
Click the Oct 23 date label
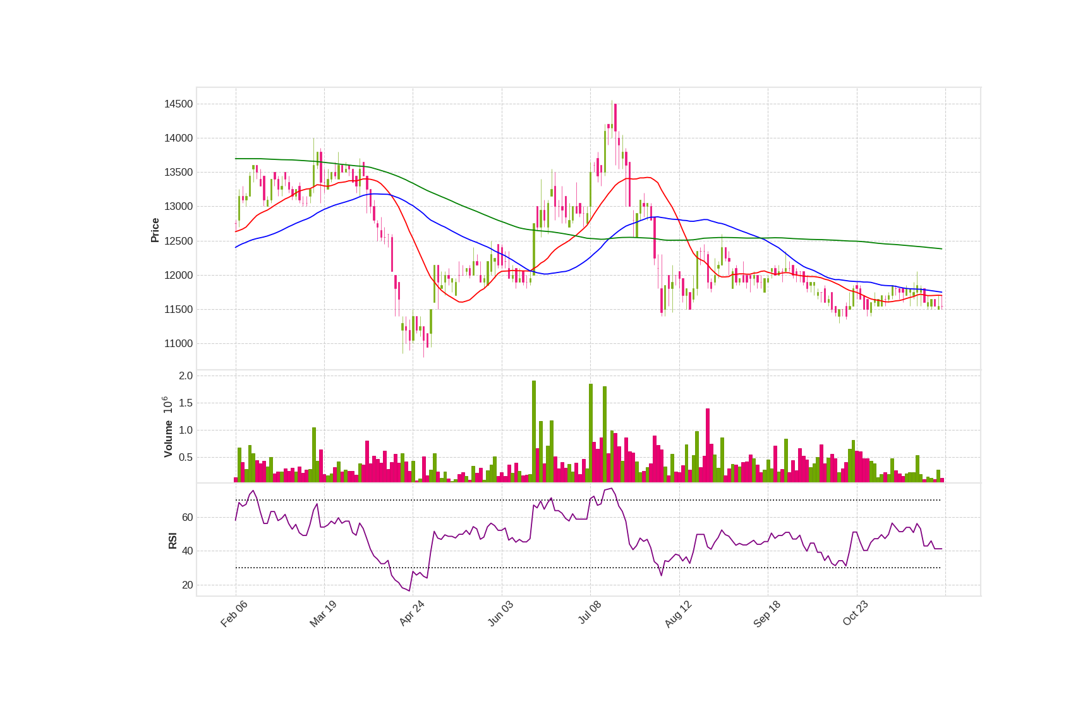click(x=856, y=614)
